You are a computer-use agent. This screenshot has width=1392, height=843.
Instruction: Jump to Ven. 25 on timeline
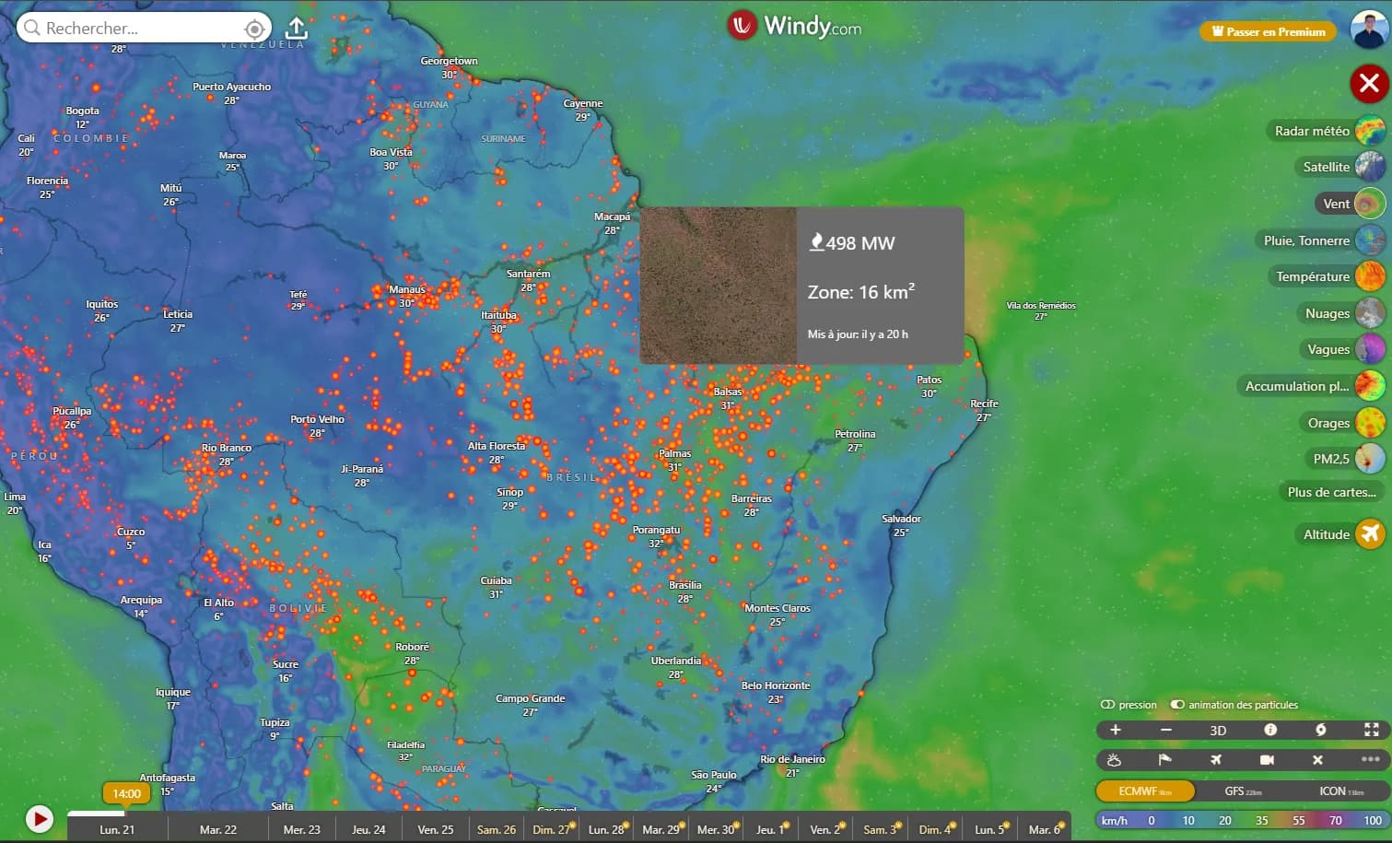click(436, 829)
